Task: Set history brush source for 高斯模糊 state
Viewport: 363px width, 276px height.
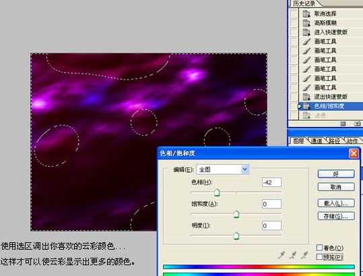Action: [294, 23]
